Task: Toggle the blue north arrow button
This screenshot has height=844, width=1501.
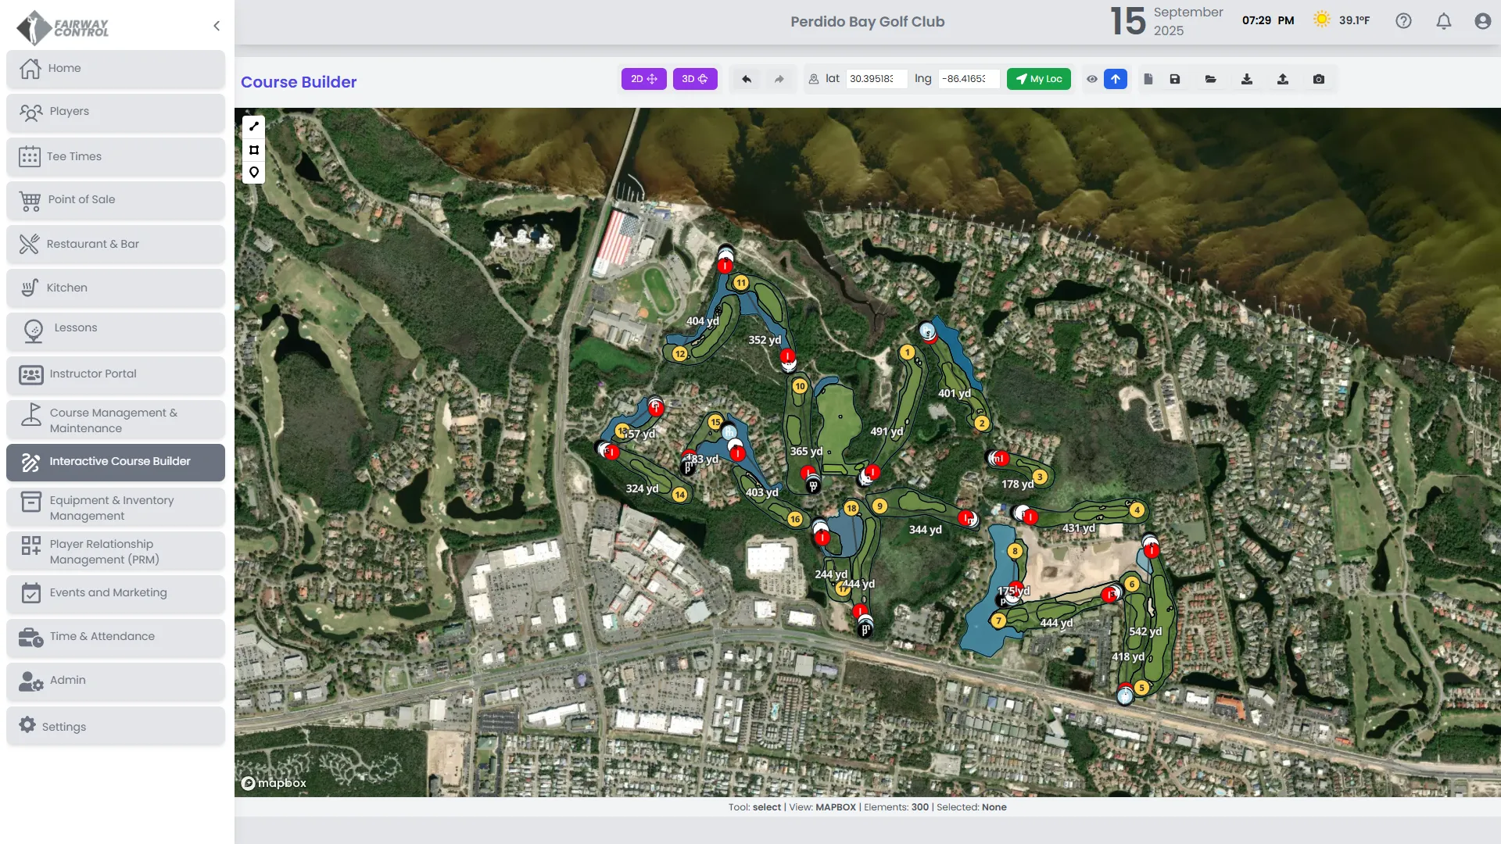Action: click(x=1116, y=79)
